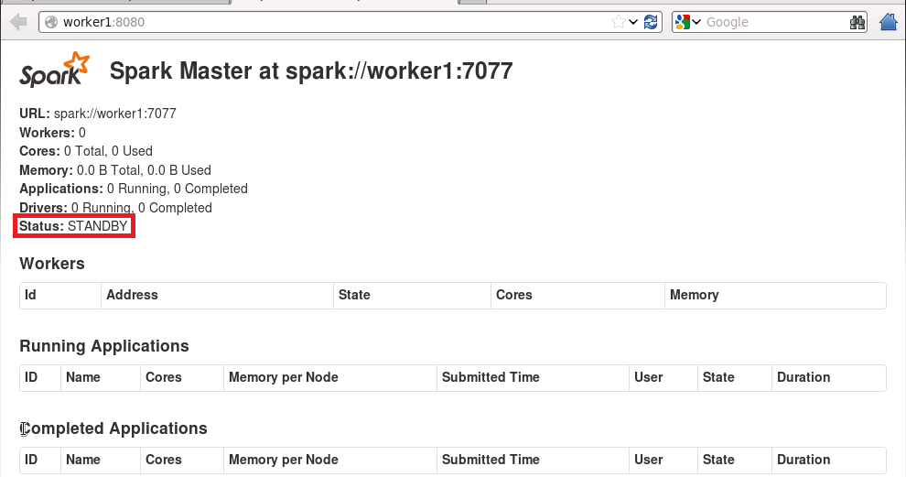Click the Drivers: 0 Running line
This screenshot has height=477, width=906.
(x=115, y=208)
